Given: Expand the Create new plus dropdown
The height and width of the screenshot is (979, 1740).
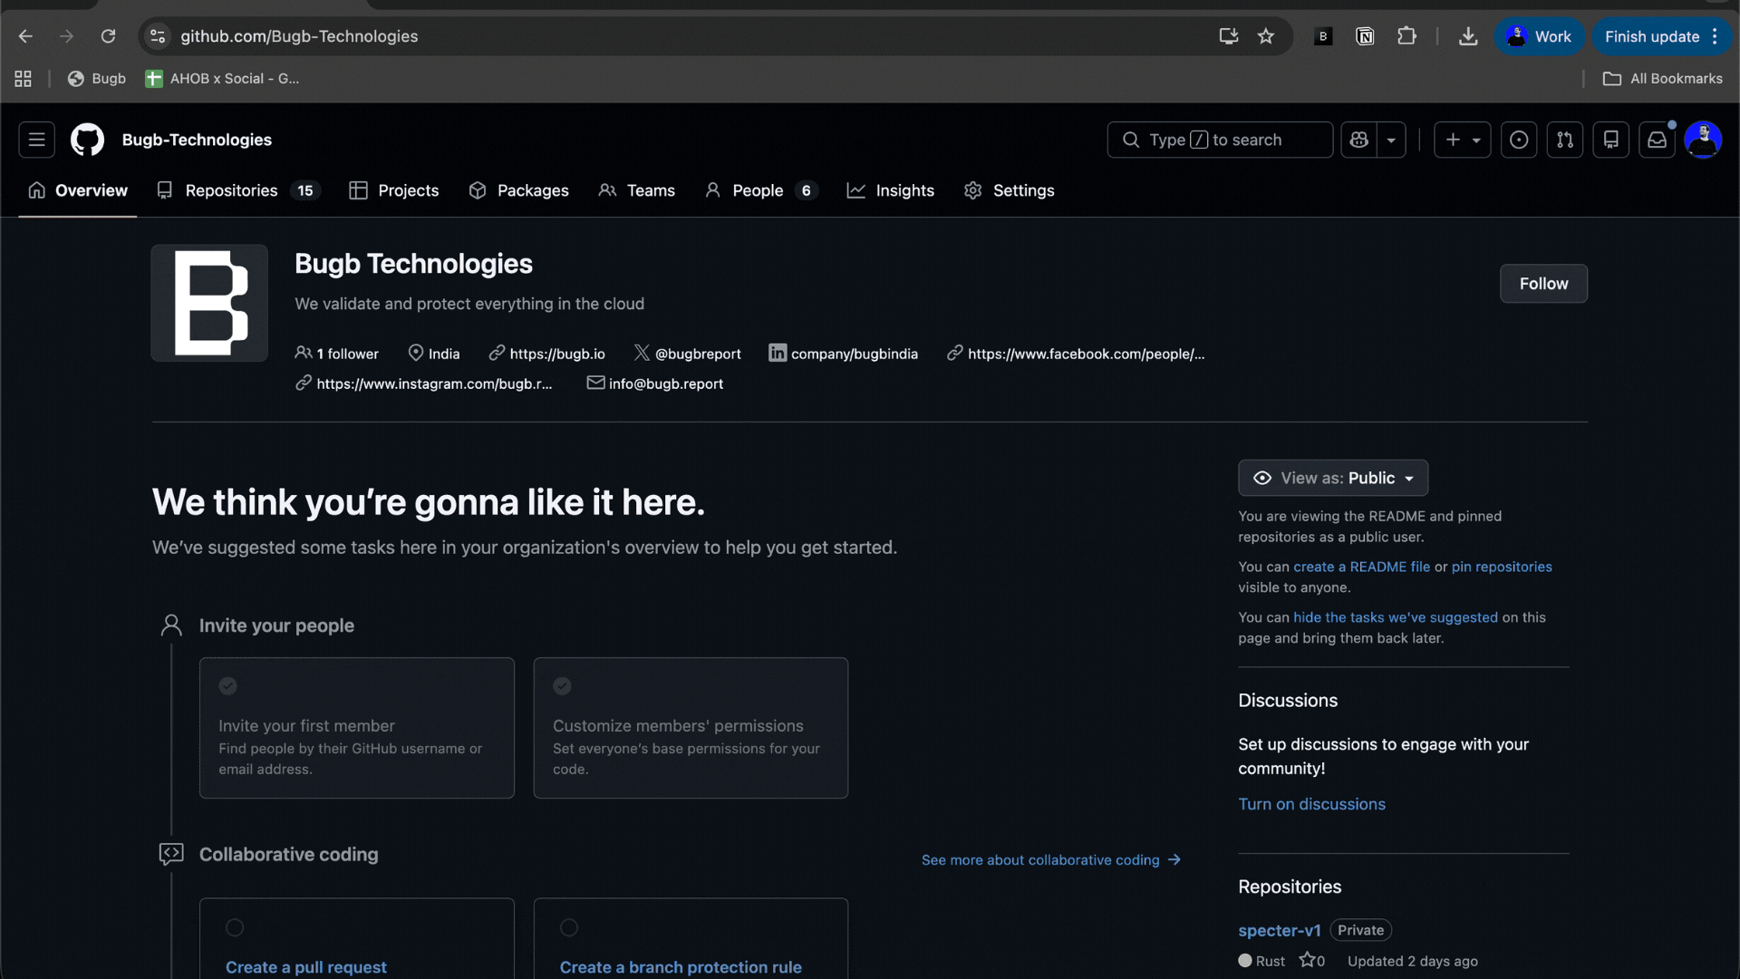Looking at the screenshot, I should click(1462, 140).
